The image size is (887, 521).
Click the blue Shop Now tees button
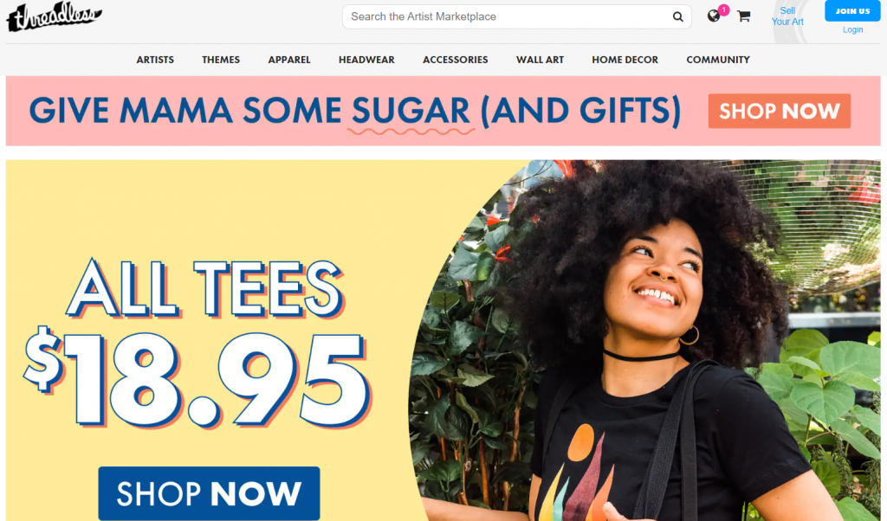(209, 493)
